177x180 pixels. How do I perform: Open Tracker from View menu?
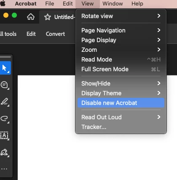tap(121, 127)
